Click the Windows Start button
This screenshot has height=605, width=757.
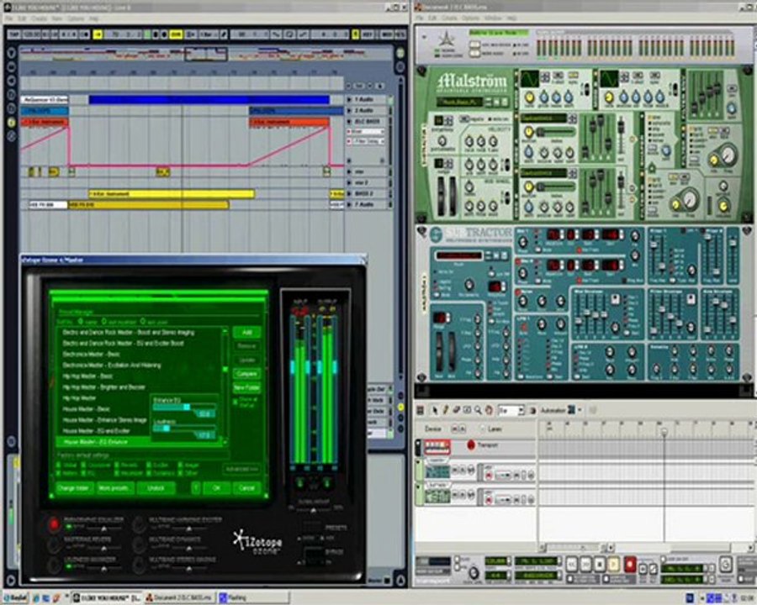(x=16, y=597)
